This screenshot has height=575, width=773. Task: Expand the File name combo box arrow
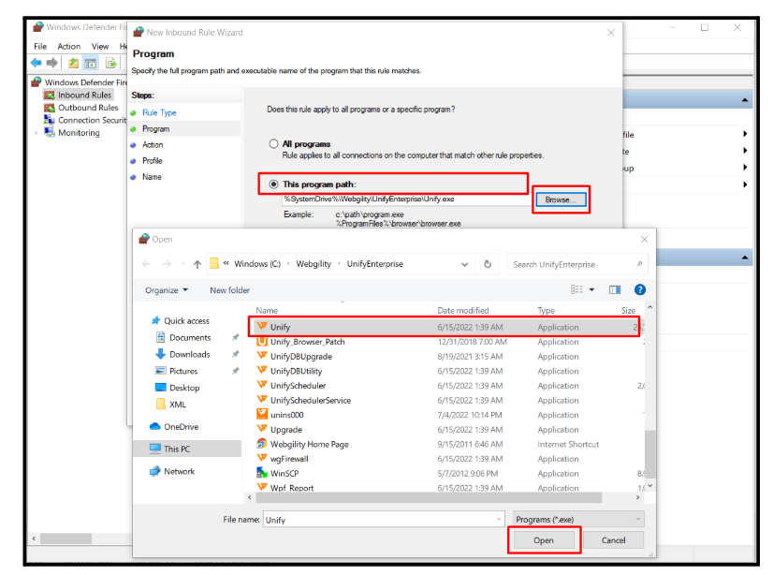[x=499, y=519]
